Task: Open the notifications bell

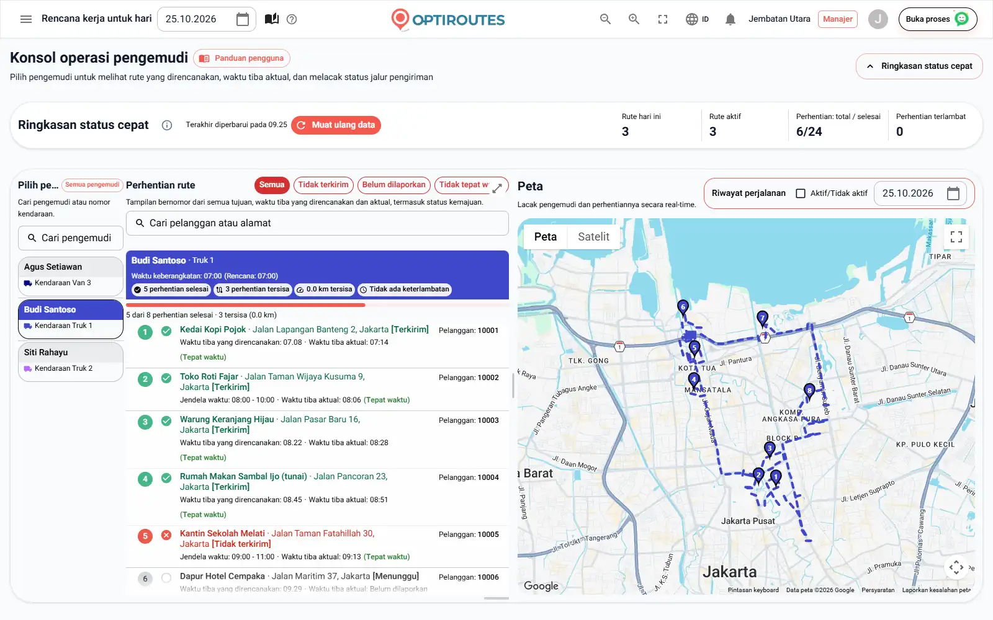Action: 730,19
